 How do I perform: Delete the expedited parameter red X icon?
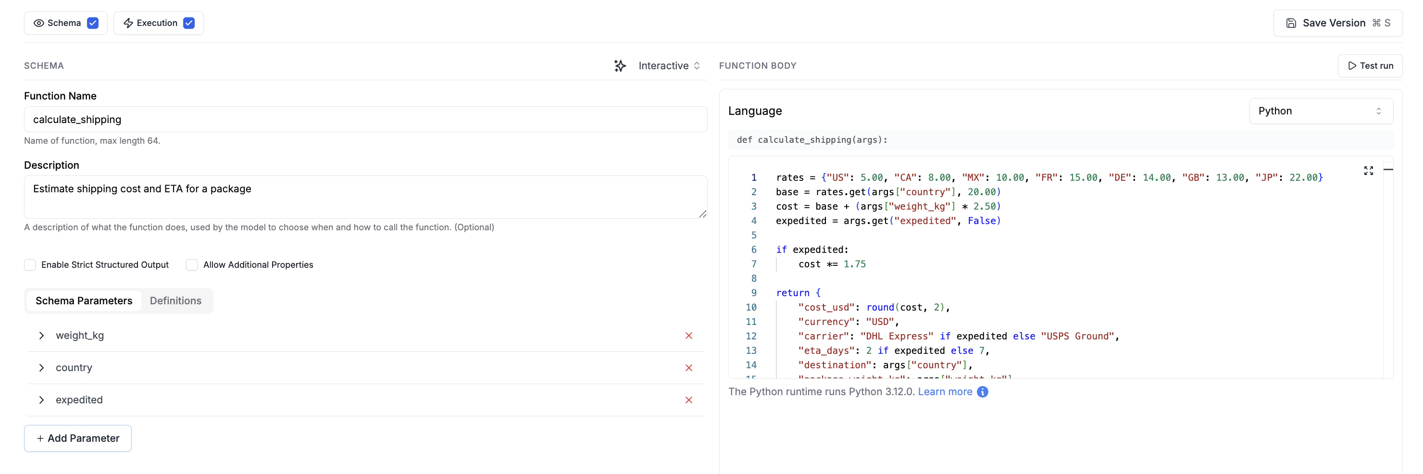tap(688, 399)
